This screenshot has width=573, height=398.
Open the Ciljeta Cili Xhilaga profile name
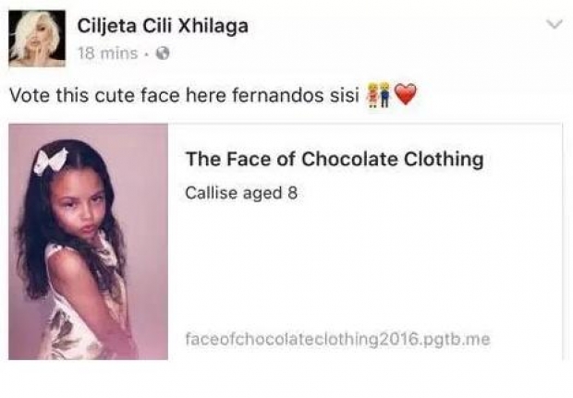(x=163, y=26)
